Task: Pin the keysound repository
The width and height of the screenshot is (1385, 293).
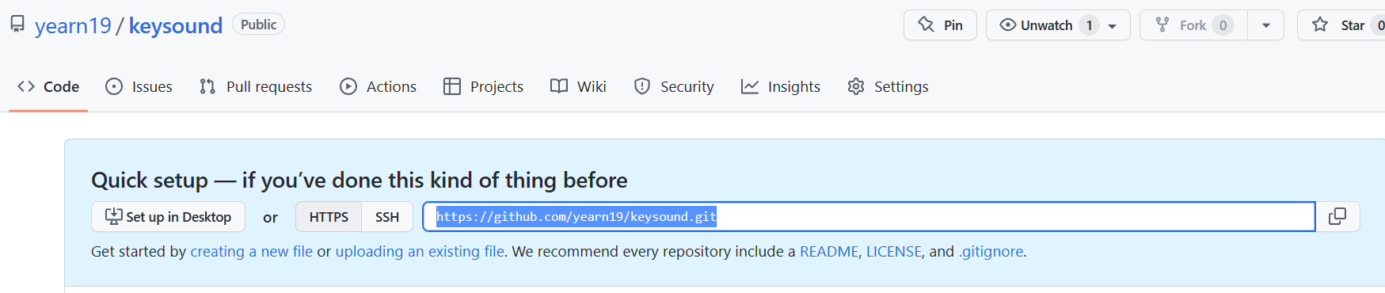Action: pyautogui.click(x=940, y=25)
